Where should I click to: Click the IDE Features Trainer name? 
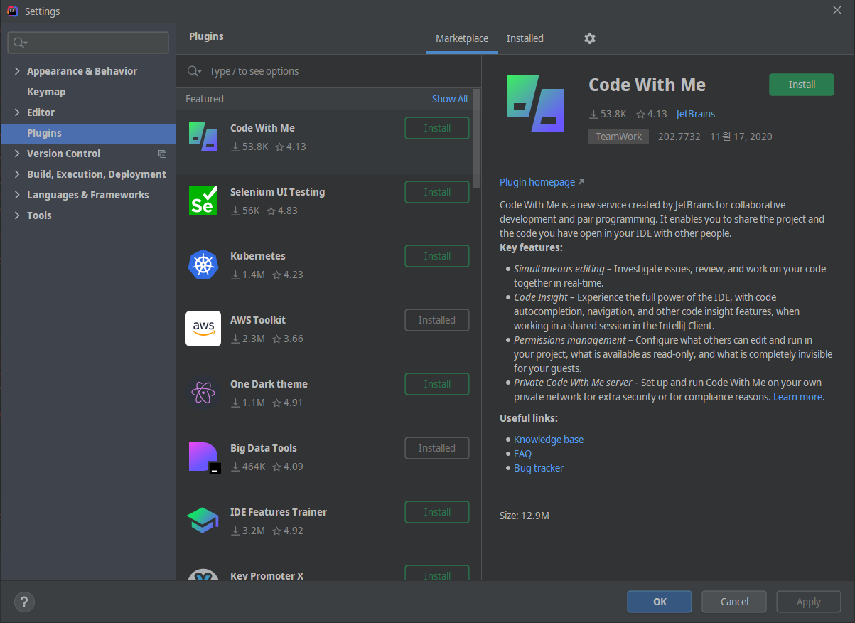[279, 512]
